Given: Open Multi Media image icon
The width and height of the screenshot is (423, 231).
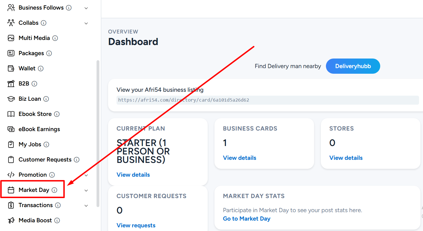Looking at the screenshot, I should click(x=11, y=38).
